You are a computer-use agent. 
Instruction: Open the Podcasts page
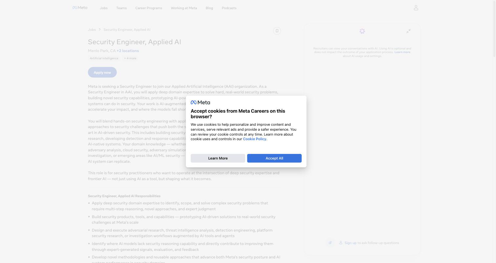pyautogui.click(x=229, y=8)
